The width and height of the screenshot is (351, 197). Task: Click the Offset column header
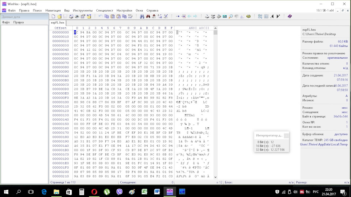pyautogui.click(x=60, y=28)
